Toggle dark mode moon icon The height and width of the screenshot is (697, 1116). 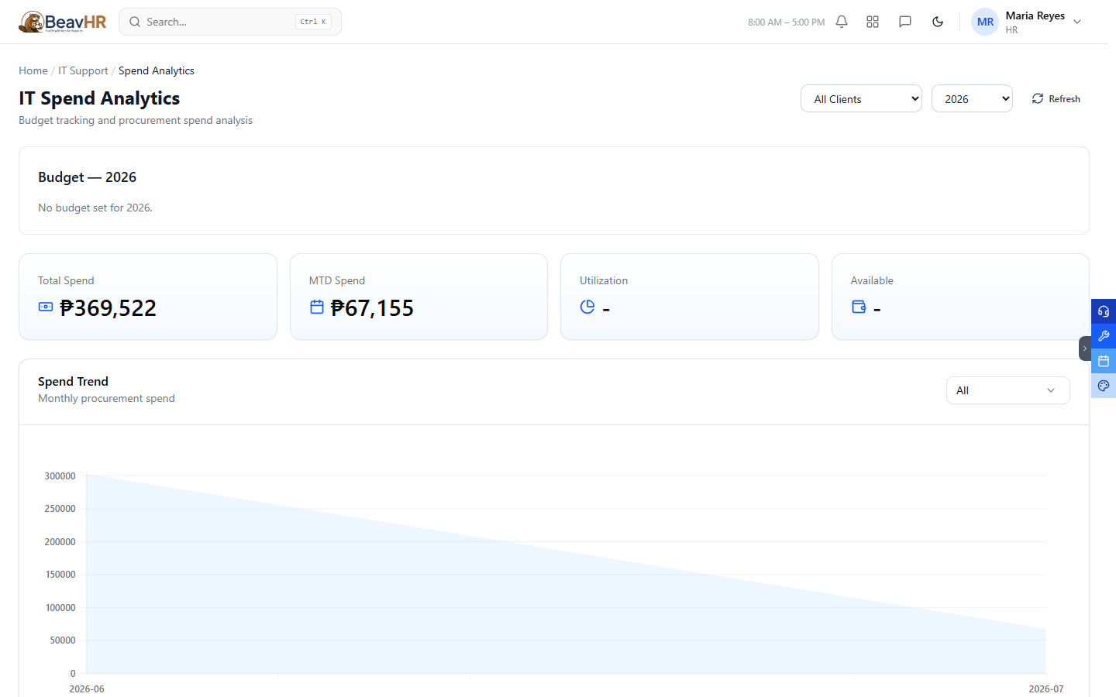pyautogui.click(x=938, y=22)
